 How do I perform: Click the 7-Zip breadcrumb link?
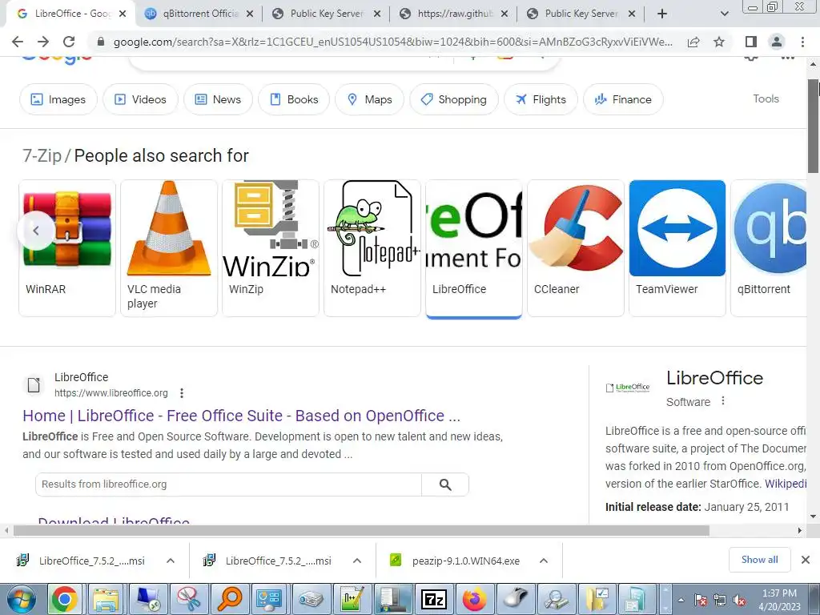[42, 155]
